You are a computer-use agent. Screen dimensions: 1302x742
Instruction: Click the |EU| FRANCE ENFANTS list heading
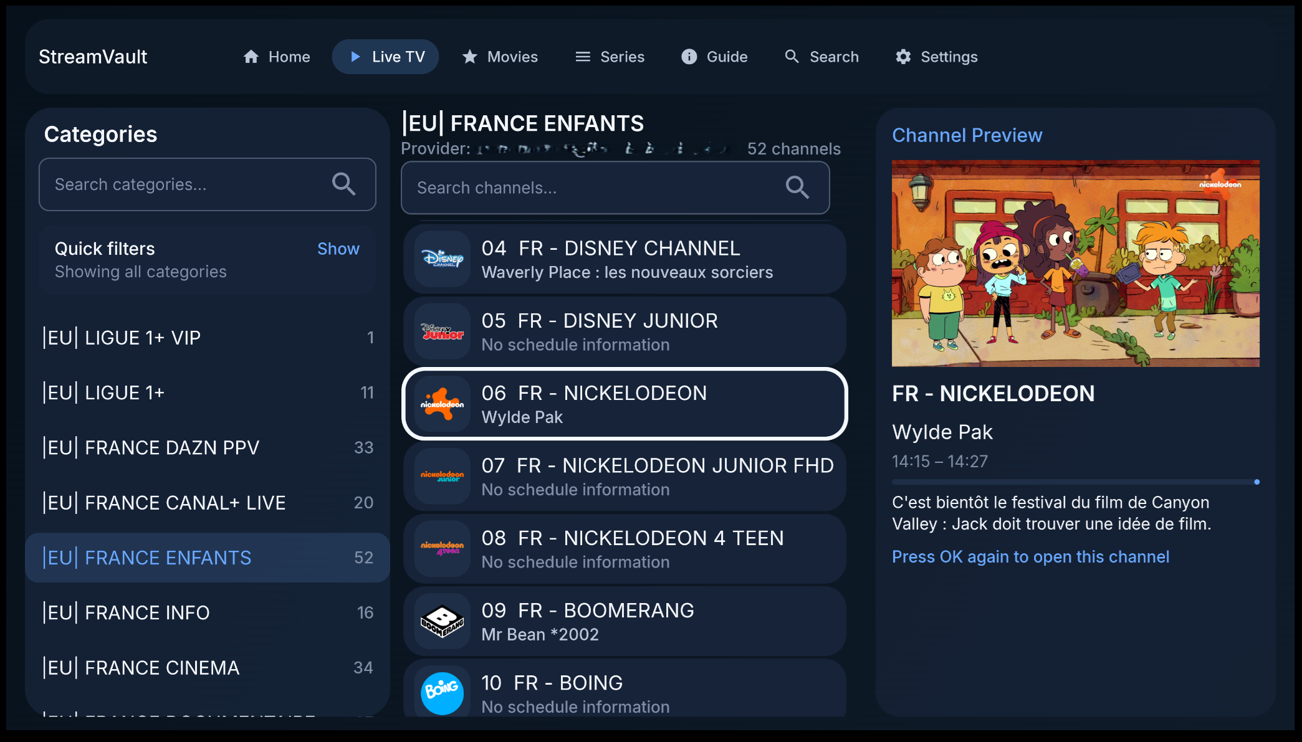pyautogui.click(x=522, y=123)
